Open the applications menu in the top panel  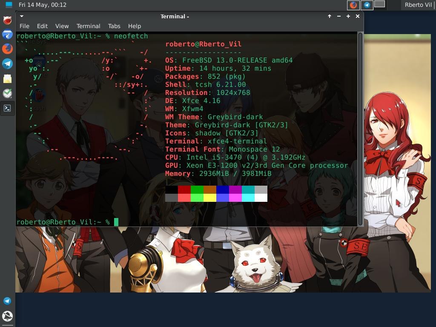[x=9, y=4]
